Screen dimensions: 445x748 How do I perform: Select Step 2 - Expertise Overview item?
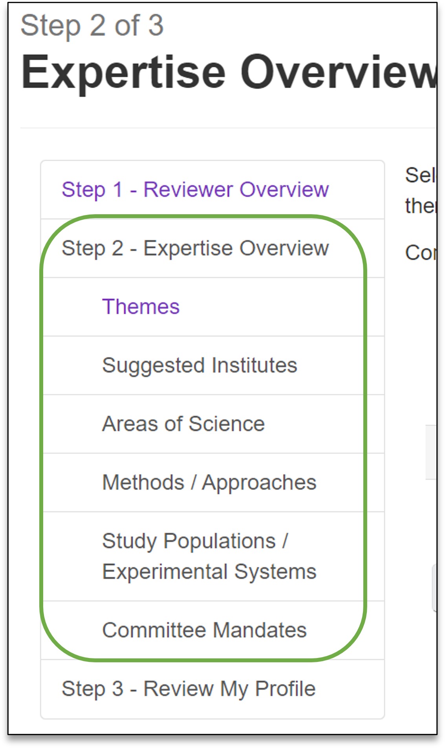pyautogui.click(x=195, y=248)
